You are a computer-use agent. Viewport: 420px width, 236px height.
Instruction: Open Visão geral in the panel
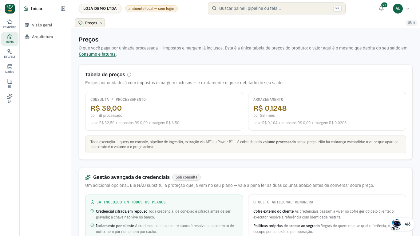click(45, 25)
